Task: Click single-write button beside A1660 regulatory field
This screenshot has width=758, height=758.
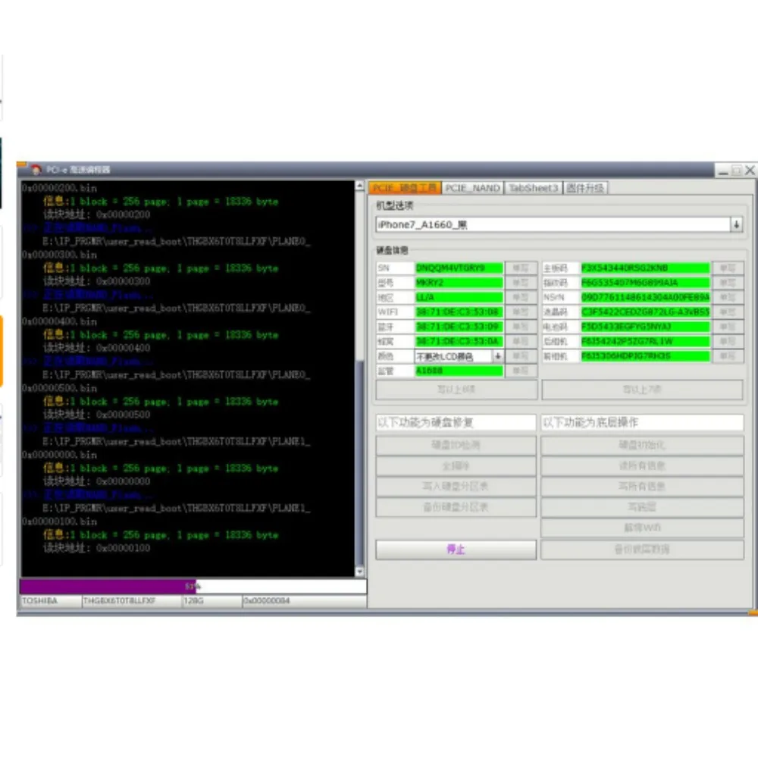Action: [x=521, y=371]
